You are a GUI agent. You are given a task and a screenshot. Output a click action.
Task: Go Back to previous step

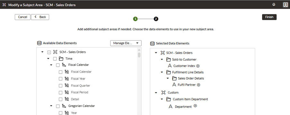[40, 17]
